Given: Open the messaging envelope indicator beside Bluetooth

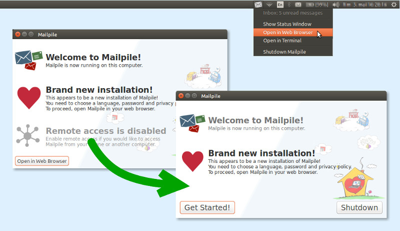Looking at the screenshot, I should (298, 5).
